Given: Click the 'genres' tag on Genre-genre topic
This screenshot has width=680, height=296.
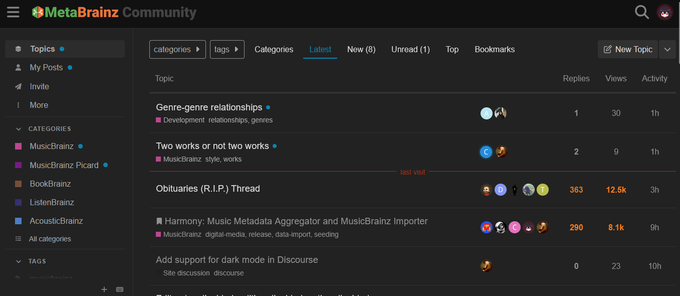Looking at the screenshot, I should click(262, 120).
